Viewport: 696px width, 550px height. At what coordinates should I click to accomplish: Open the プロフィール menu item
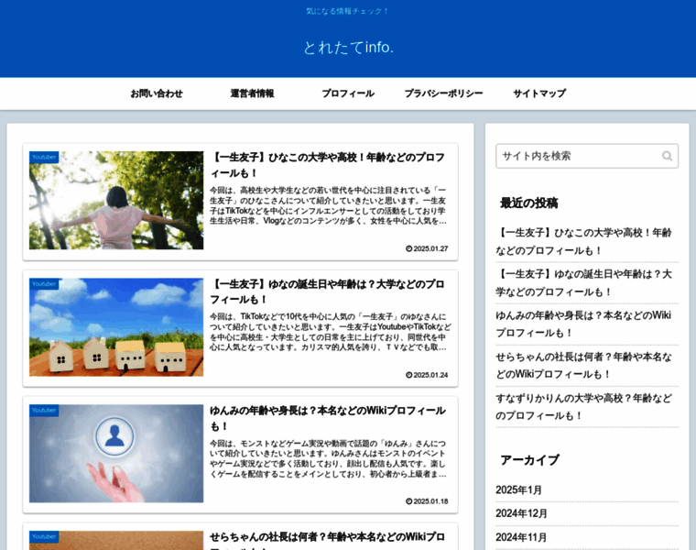pyautogui.click(x=348, y=93)
